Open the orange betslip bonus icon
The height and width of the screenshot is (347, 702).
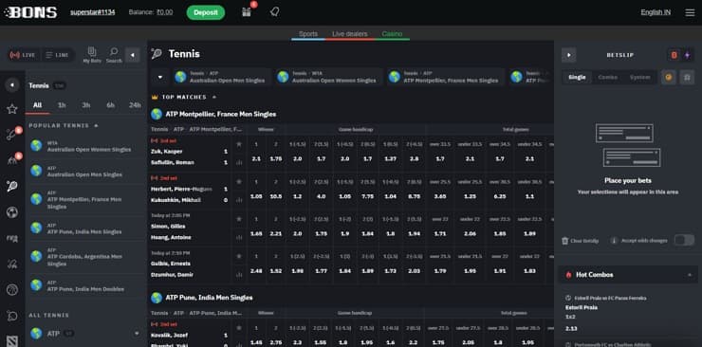click(669, 78)
